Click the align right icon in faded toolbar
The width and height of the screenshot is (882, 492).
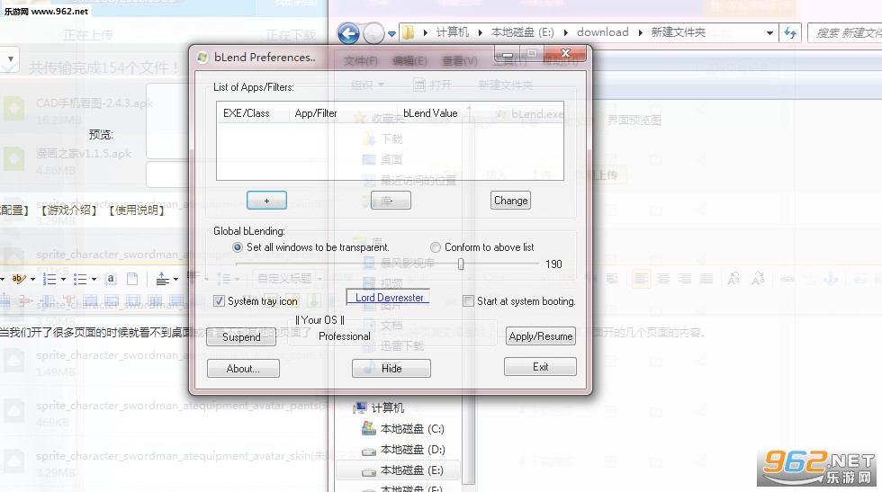click(685, 279)
